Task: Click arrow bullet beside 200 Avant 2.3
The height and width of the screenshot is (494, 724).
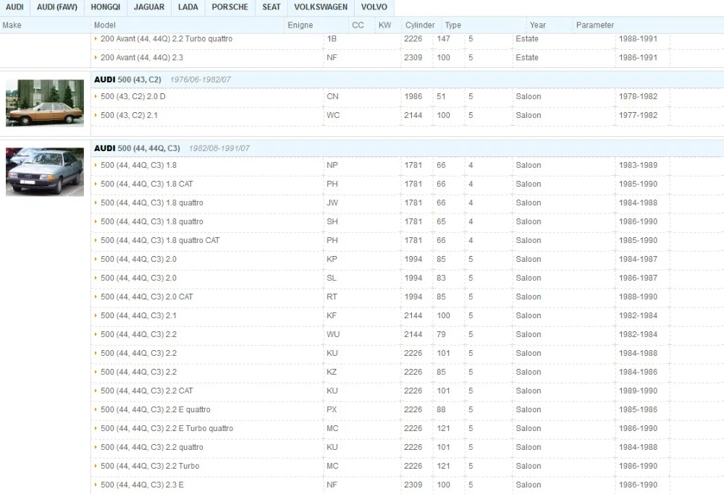Action: pyautogui.click(x=96, y=58)
